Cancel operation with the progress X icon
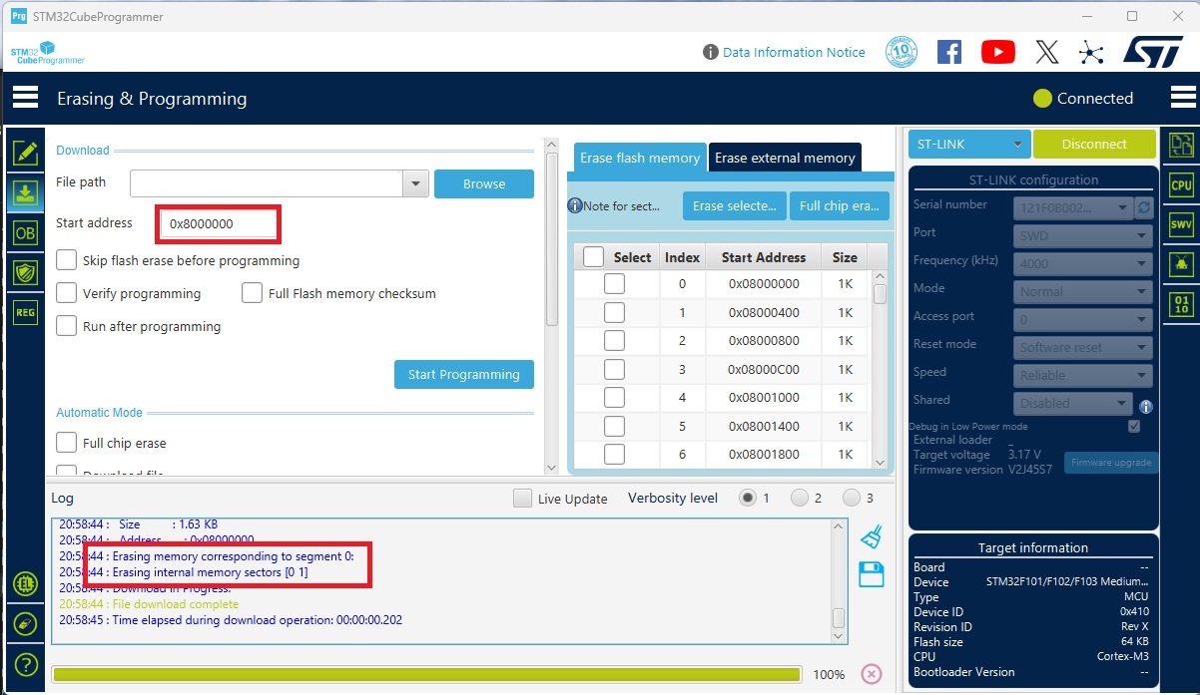The image size is (1200, 695). (872, 674)
